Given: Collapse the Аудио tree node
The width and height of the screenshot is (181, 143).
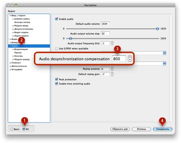Looking at the screenshot, I should coord(10,46).
